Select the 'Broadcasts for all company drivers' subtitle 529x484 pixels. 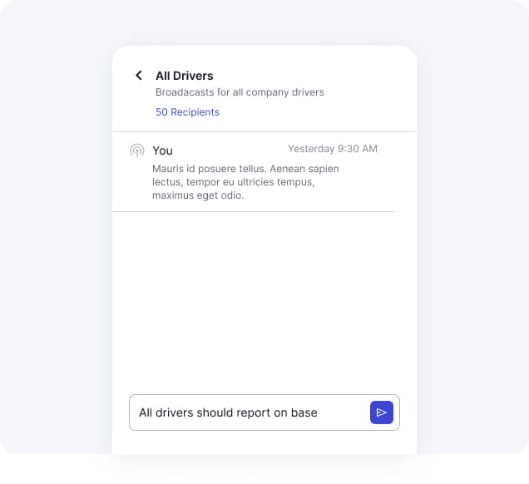[x=240, y=92]
